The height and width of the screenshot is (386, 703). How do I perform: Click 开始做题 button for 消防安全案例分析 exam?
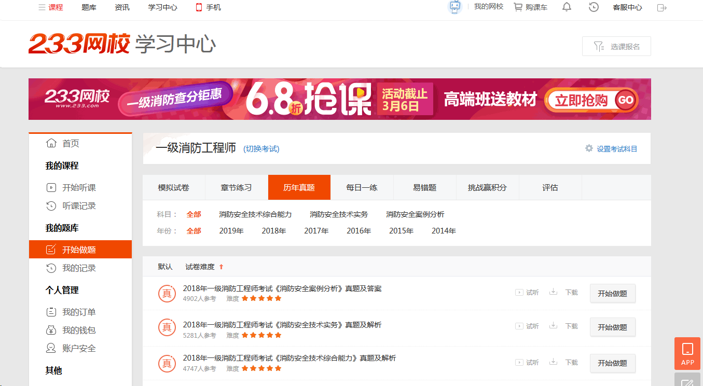(613, 293)
